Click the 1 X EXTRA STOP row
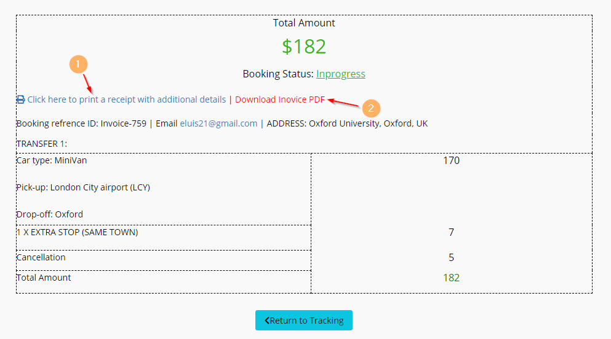The height and width of the screenshot is (339, 611). 77,232
